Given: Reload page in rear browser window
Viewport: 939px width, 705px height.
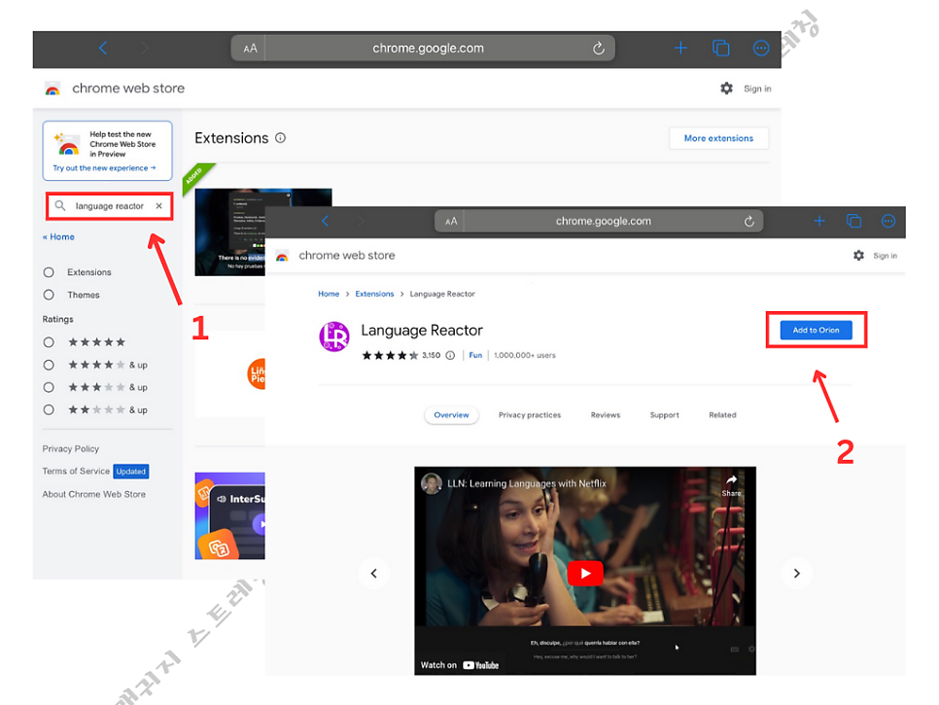Looking at the screenshot, I should coord(598,49).
